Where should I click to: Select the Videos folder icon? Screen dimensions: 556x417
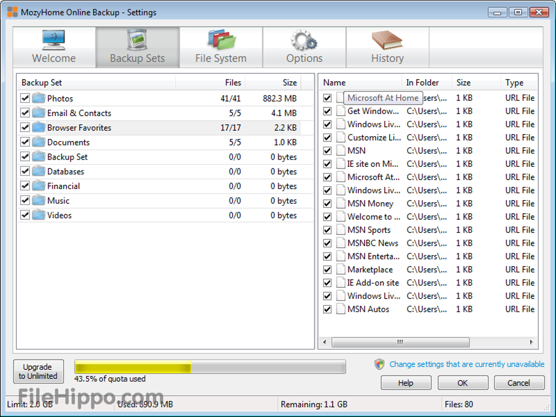39,215
